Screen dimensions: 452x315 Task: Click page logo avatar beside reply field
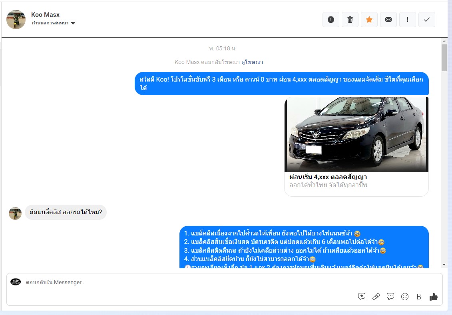[x=16, y=282]
